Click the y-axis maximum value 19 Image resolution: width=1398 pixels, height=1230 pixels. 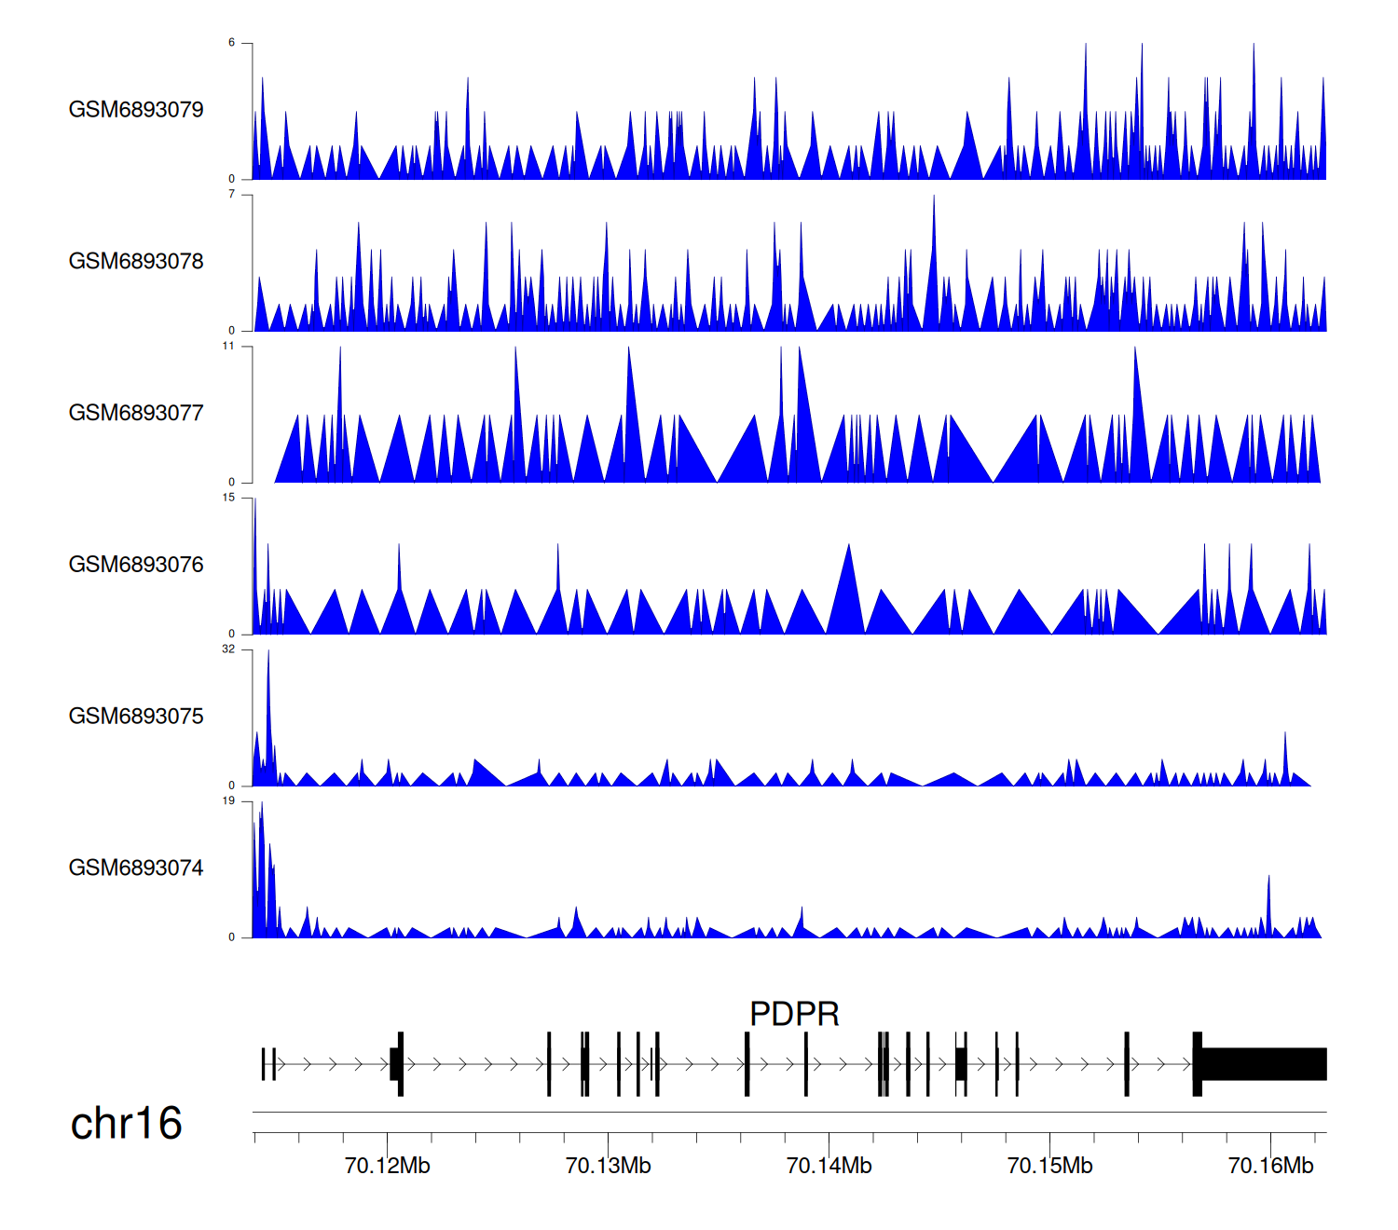click(228, 801)
